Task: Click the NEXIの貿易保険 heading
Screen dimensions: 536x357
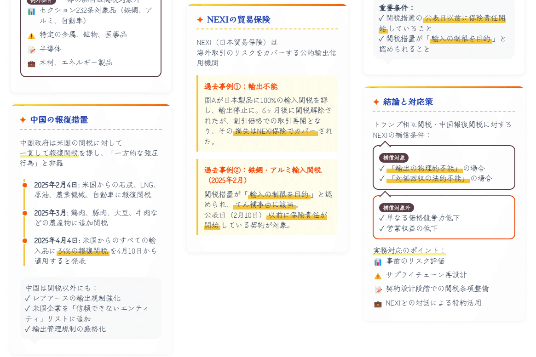Action: click(x=239, y=19)
